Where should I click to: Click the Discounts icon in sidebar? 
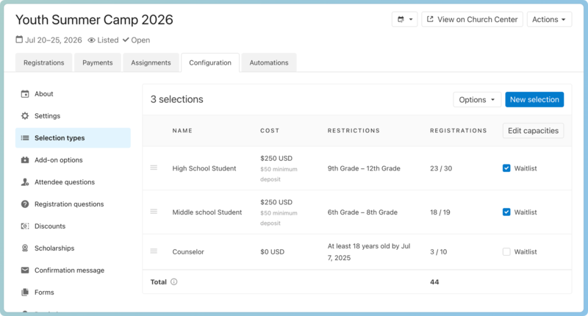25,226
